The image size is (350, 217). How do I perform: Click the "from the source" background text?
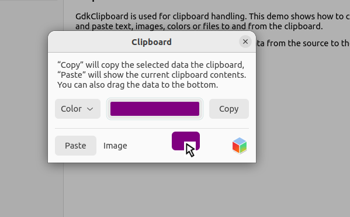[x=303, y=43]
